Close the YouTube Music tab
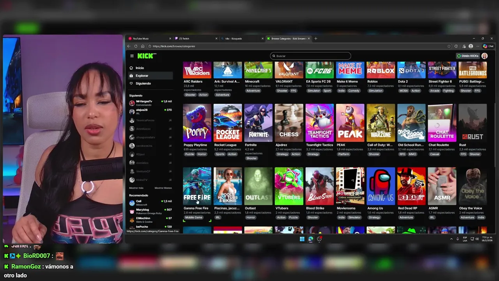 170,39
